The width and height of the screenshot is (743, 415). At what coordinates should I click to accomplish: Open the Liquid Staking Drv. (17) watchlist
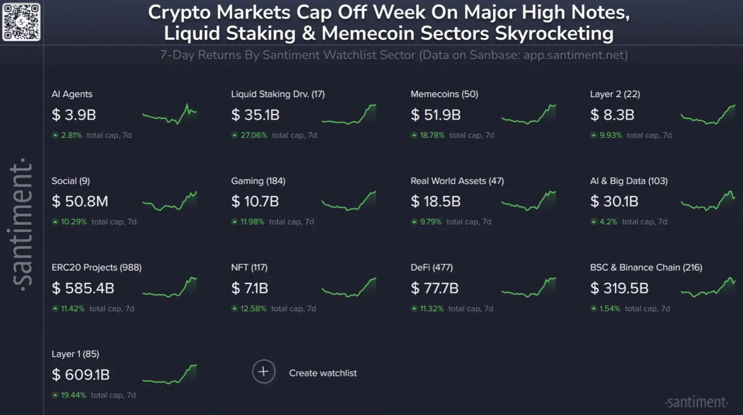pyautogui.click(x=278, y=94)
